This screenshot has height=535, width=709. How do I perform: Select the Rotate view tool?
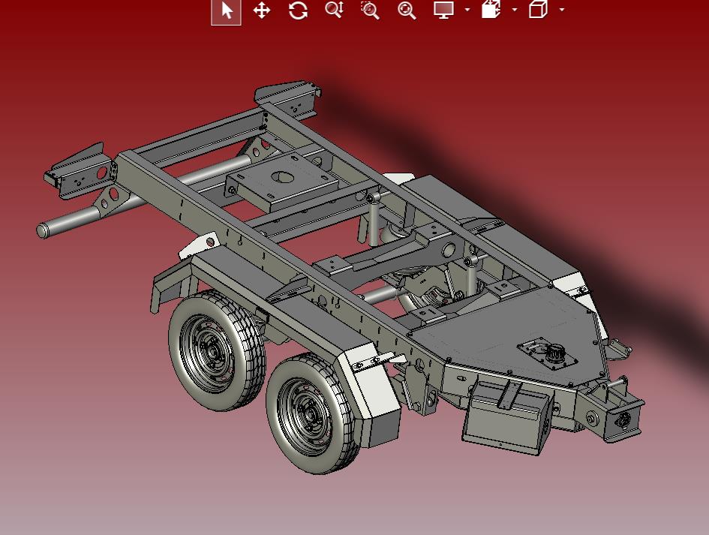point(298,10)
